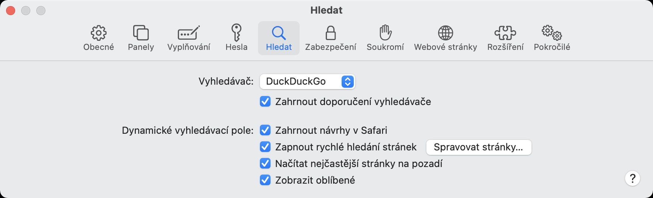Open the DuckDuckGo search engine dropdown
Image resolution: width=653 pixels, height=198 pixels.
(x=307, y=82)
